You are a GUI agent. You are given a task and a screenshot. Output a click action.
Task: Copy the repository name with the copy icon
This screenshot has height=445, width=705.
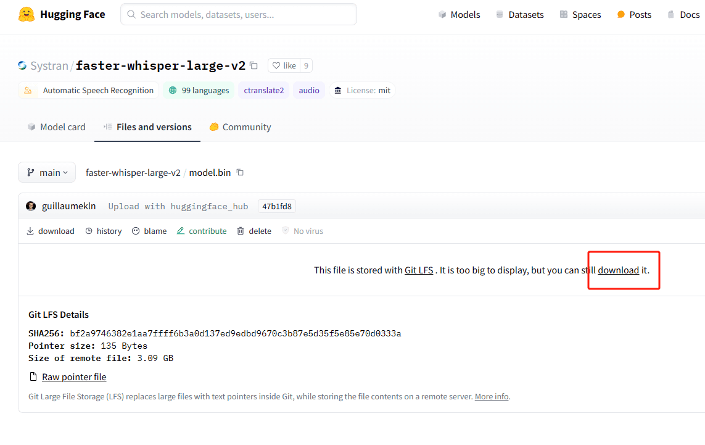click(254, 64)
